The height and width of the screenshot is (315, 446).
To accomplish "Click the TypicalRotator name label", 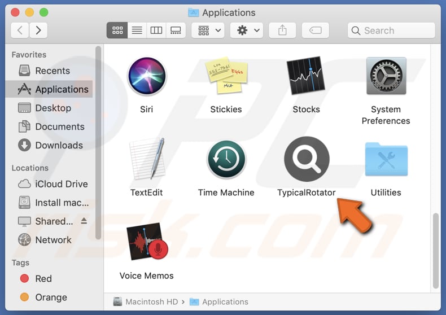I will click(307, 193).
